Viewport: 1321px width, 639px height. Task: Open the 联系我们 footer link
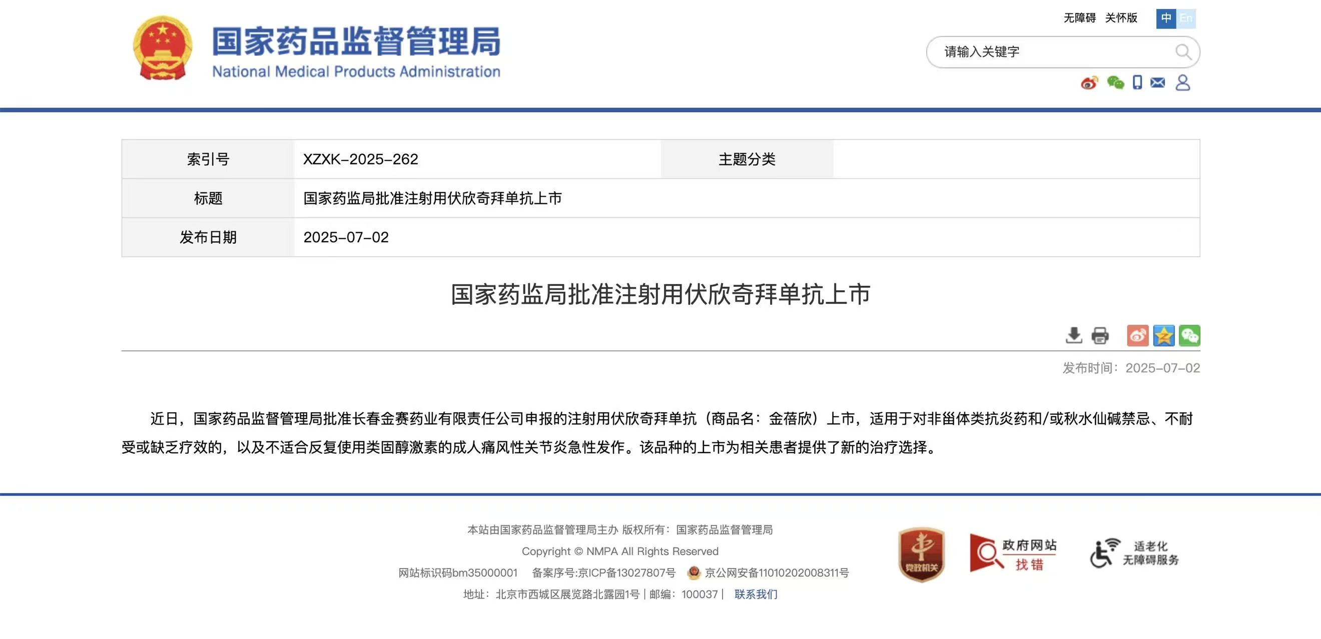(x=756, y=594)
